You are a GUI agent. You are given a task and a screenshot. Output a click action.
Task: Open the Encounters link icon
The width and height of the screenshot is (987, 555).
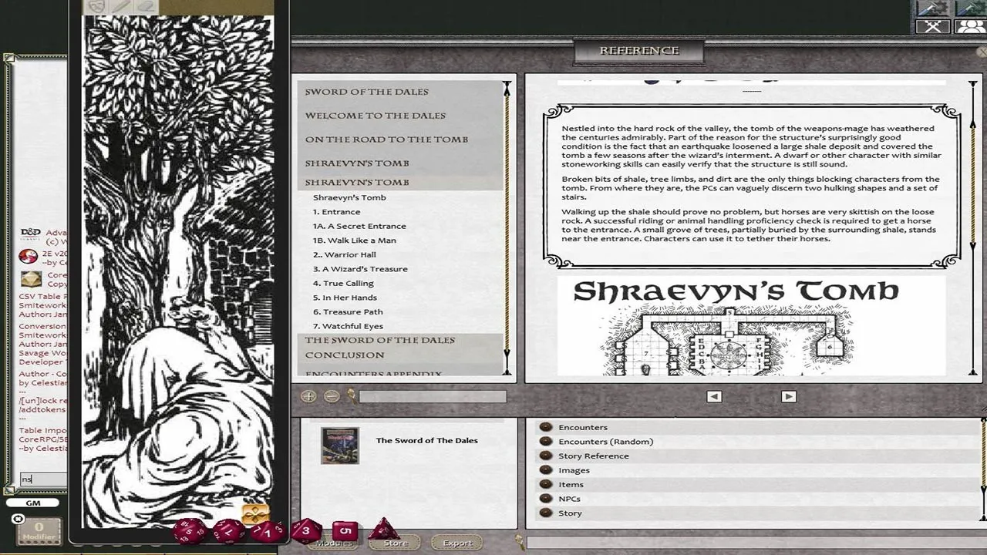(x=546, y=427)
